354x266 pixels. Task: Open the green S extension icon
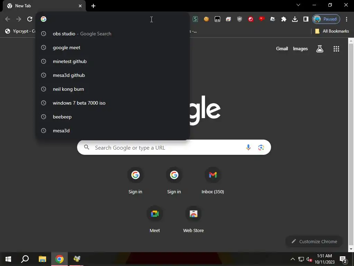(195, 19)
